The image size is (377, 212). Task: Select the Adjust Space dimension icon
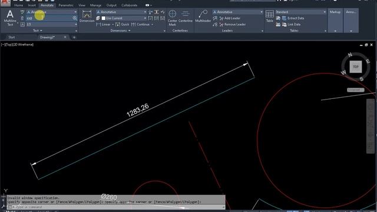(x=157, y=12)
